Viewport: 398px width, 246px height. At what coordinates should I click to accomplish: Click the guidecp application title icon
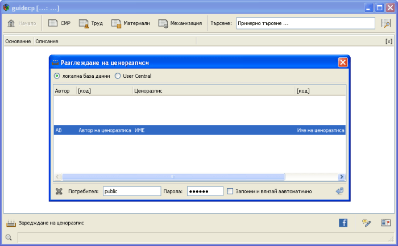tap(6, 8)
